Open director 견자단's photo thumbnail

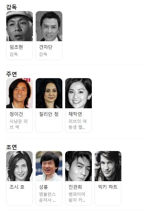(x=49, y=26)
